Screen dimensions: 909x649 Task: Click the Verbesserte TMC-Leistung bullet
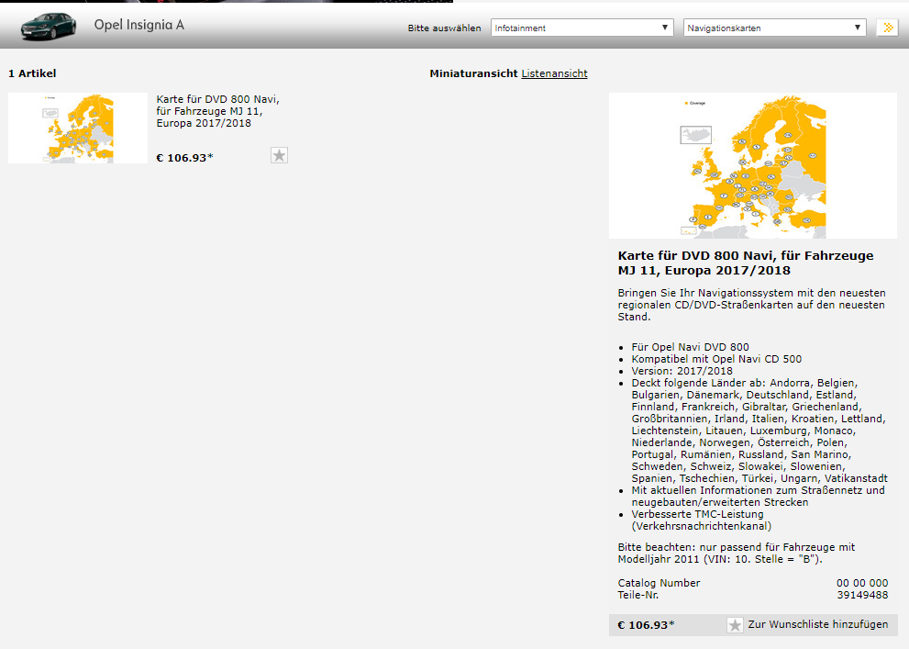pyautogui.click(x=702, y=520)
